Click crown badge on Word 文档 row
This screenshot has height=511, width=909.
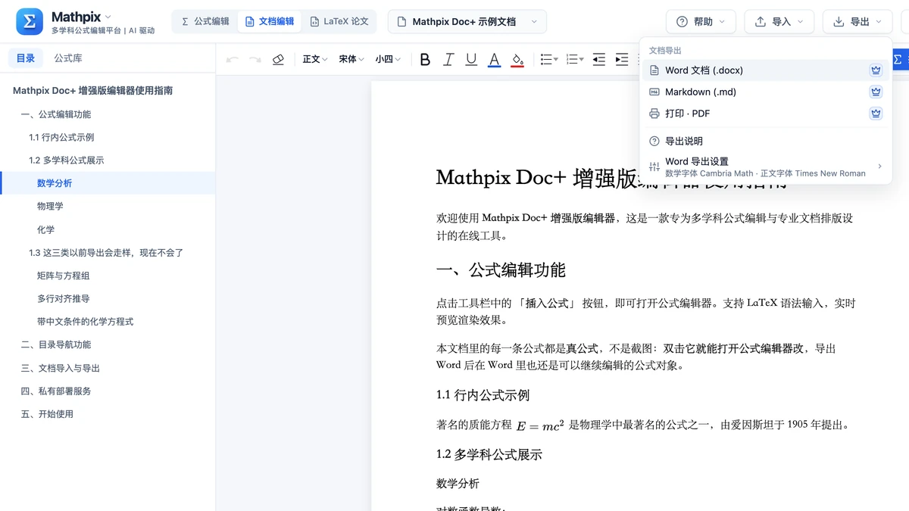click(876, 70)
